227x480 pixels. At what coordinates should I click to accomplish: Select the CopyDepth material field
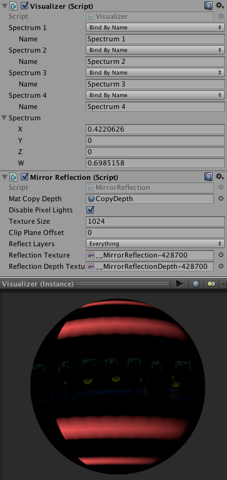pyautogui.click(x=149, y=199)
